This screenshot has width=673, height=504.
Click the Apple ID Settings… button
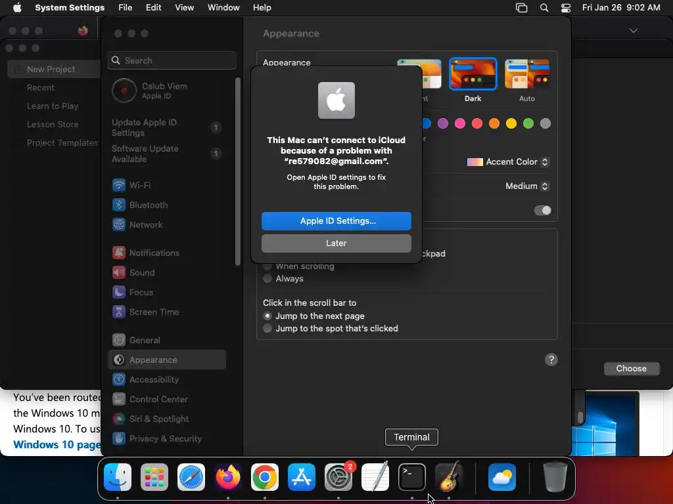click(x=336, y=220)
